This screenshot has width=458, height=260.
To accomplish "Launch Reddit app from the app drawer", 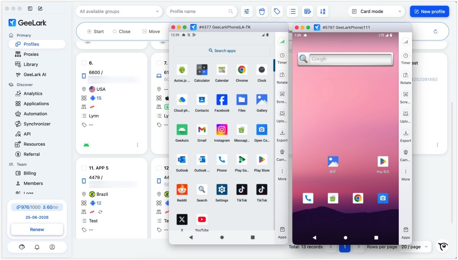I will coord(182,190).
